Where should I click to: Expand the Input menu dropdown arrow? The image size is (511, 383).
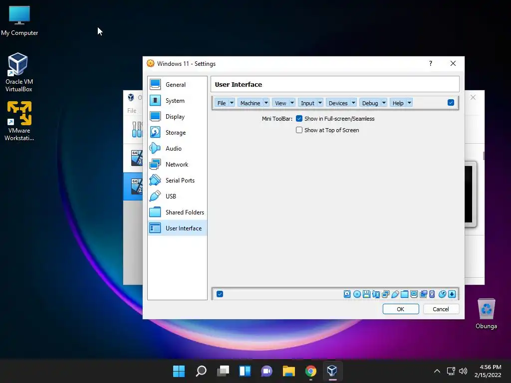pos(320,103)
